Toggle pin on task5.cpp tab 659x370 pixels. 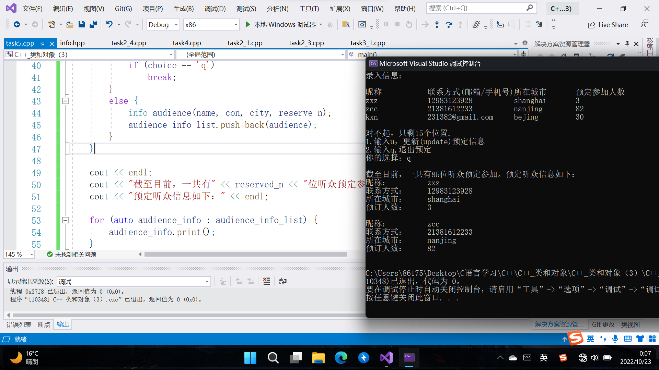pos(43,44)
